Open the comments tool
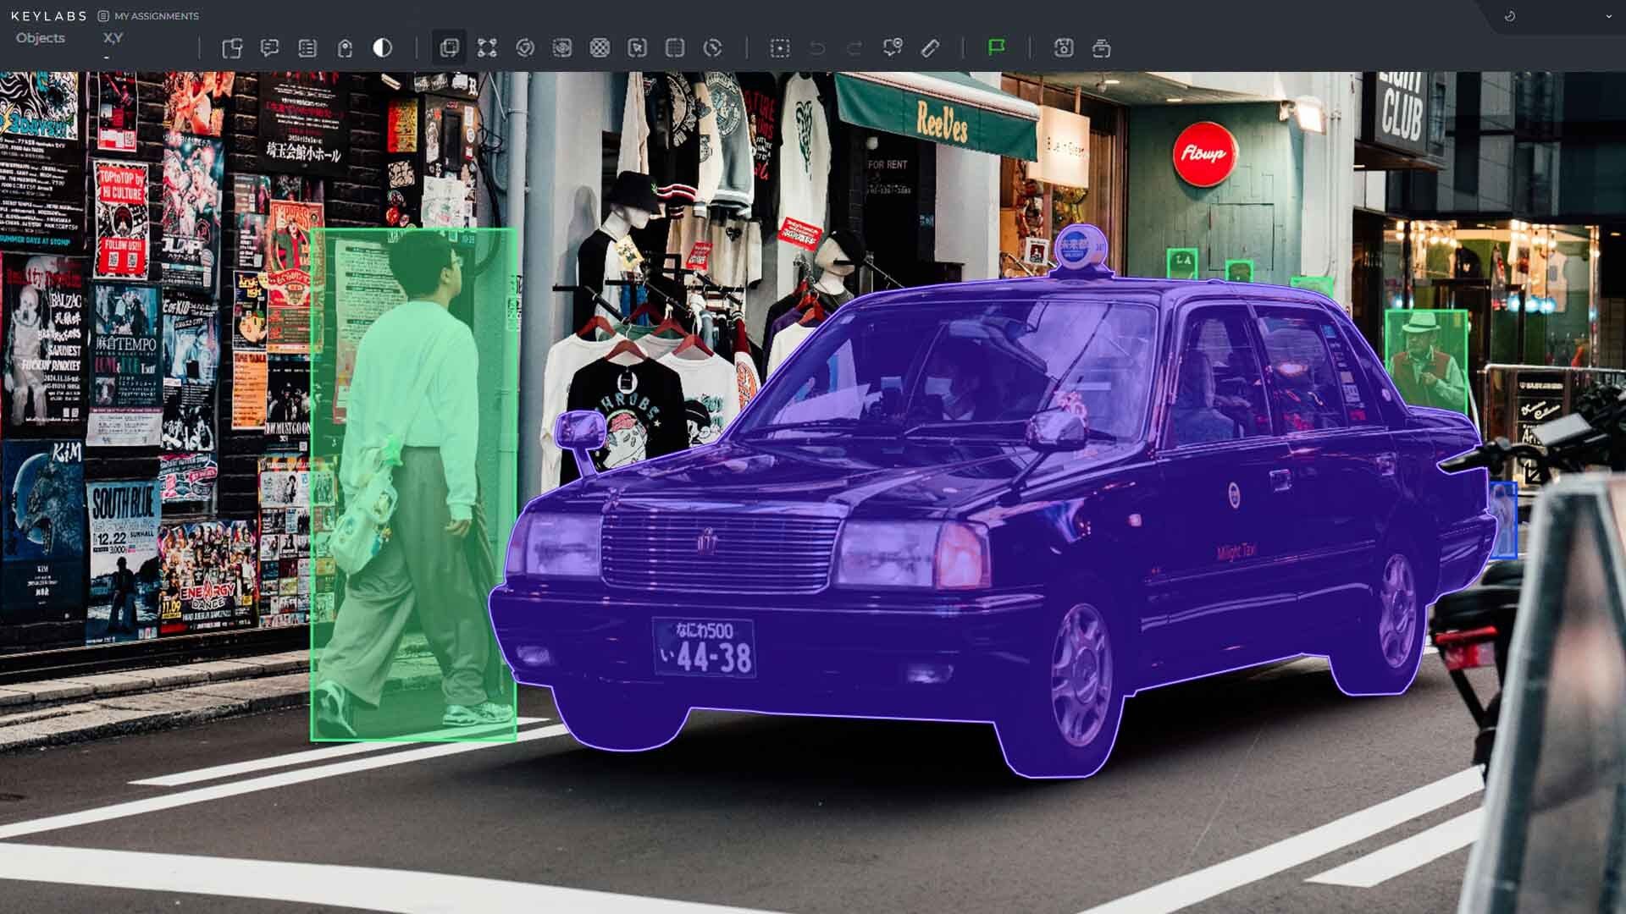The width and height of the screenshot is (1626, 914). point(271,47)
